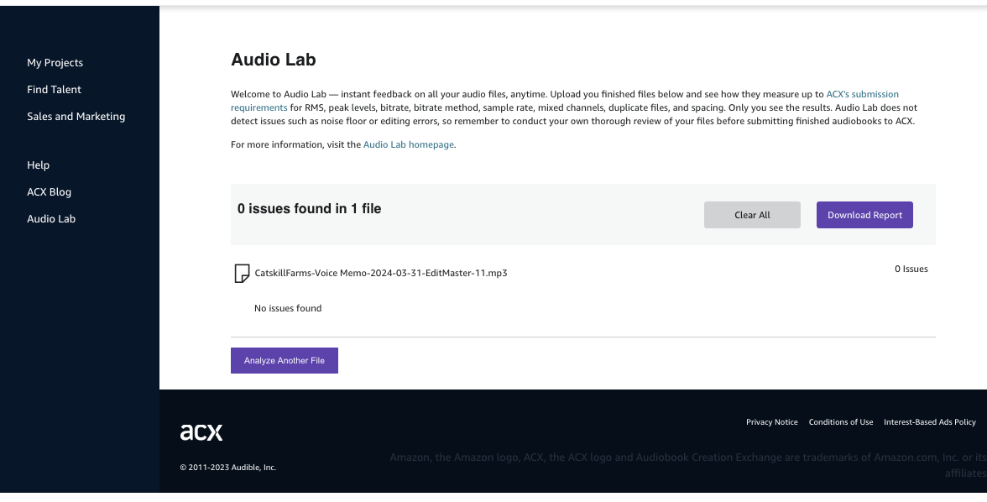Visit ACX Blog from sidebar
The width and height of the screenshot is (987, 502).
(49, 192)
